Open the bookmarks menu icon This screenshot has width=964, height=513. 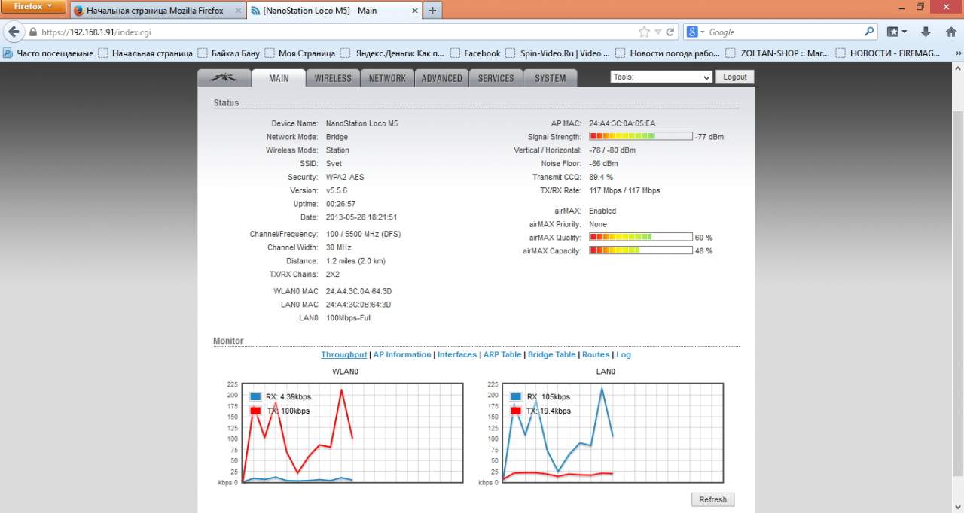pyautogui.click(x=892, y=32)
